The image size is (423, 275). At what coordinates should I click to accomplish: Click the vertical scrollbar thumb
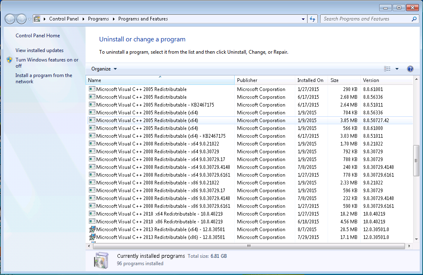pos(416,161)
